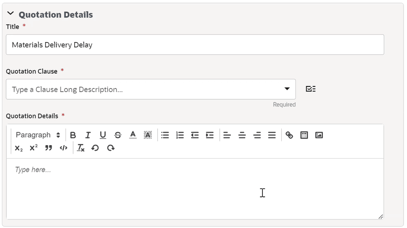The height and width of the screenshot is (228, 407).
Task: Toggle underline formatting
Action: [x=103, y=135]
